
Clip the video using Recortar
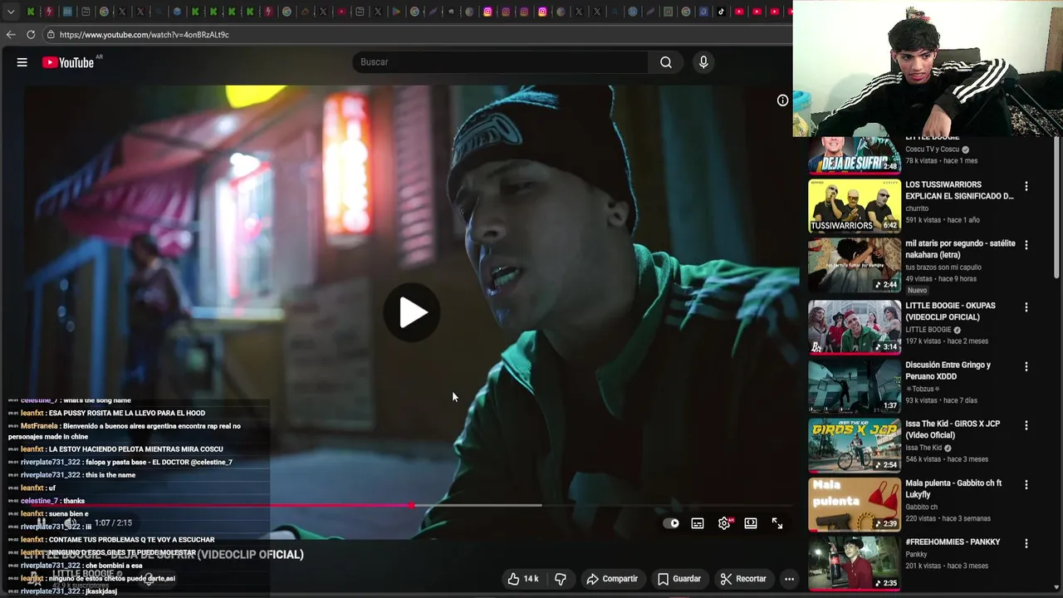point(743,579)
